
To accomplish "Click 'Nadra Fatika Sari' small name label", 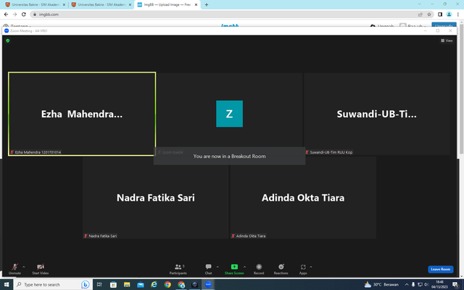I will click(x=103, y=236).
